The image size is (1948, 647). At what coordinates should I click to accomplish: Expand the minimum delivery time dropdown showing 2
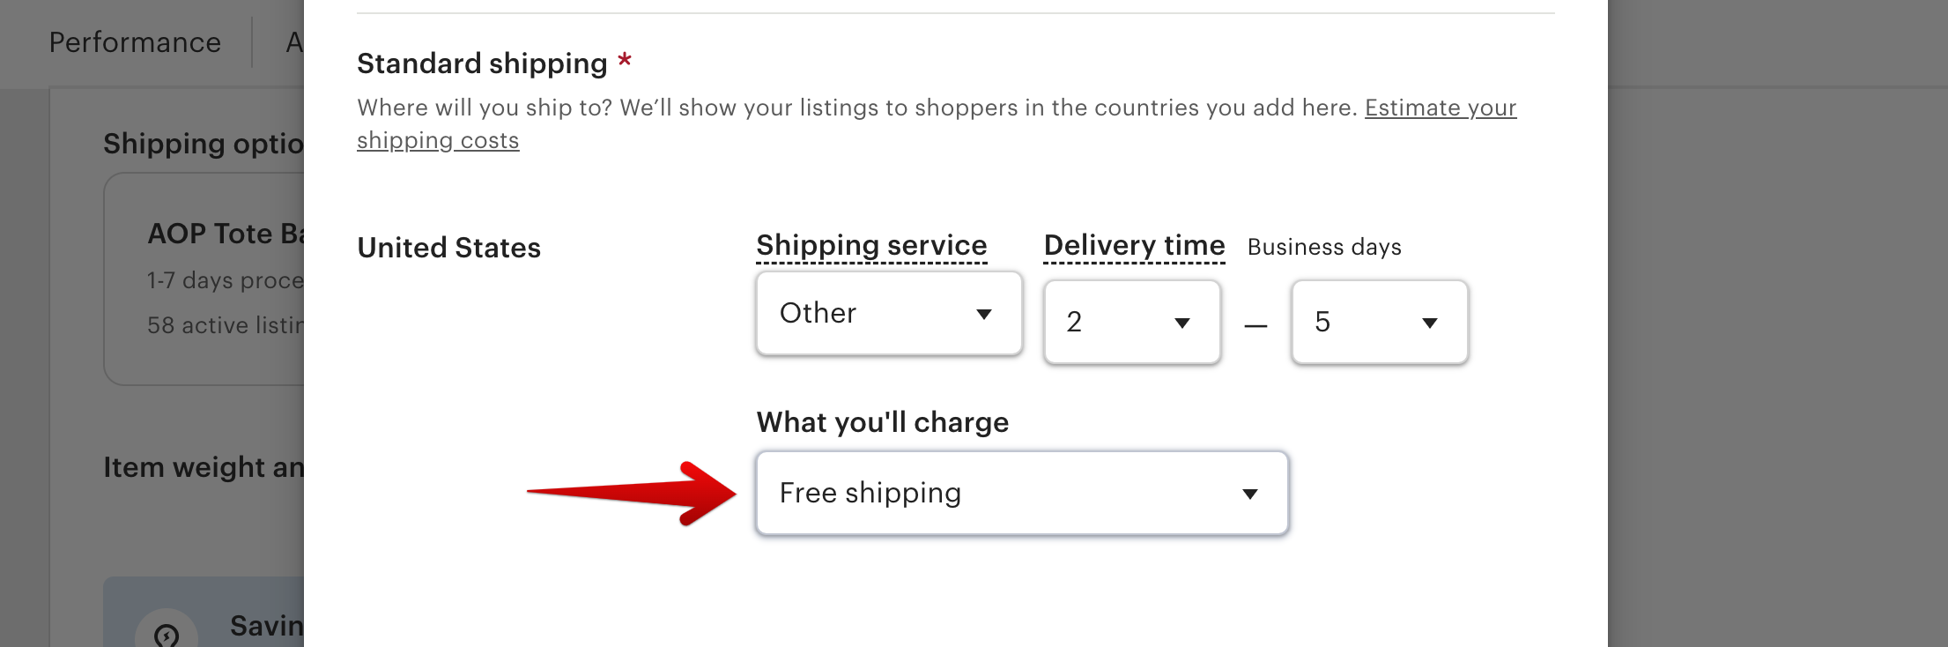pos(1131,323)
